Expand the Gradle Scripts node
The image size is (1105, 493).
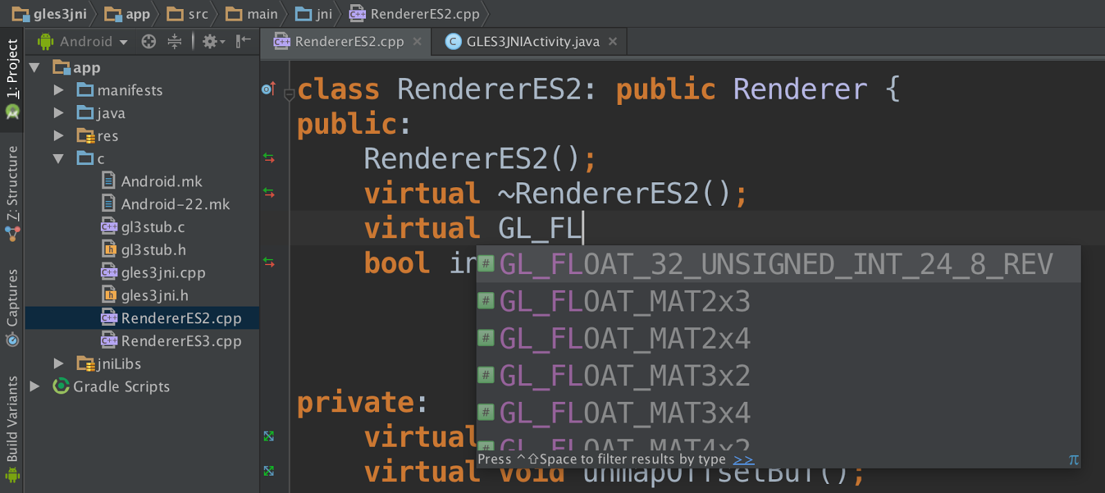coord(35,387)
